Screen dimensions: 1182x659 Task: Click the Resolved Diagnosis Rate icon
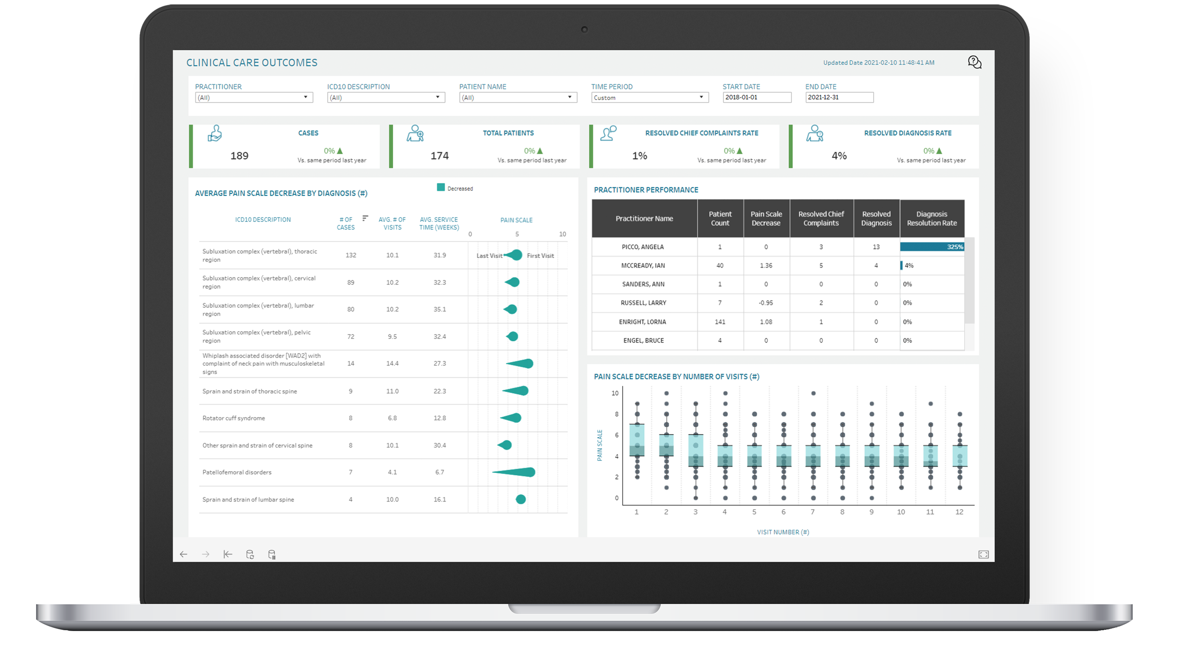(x=815, y=133)
